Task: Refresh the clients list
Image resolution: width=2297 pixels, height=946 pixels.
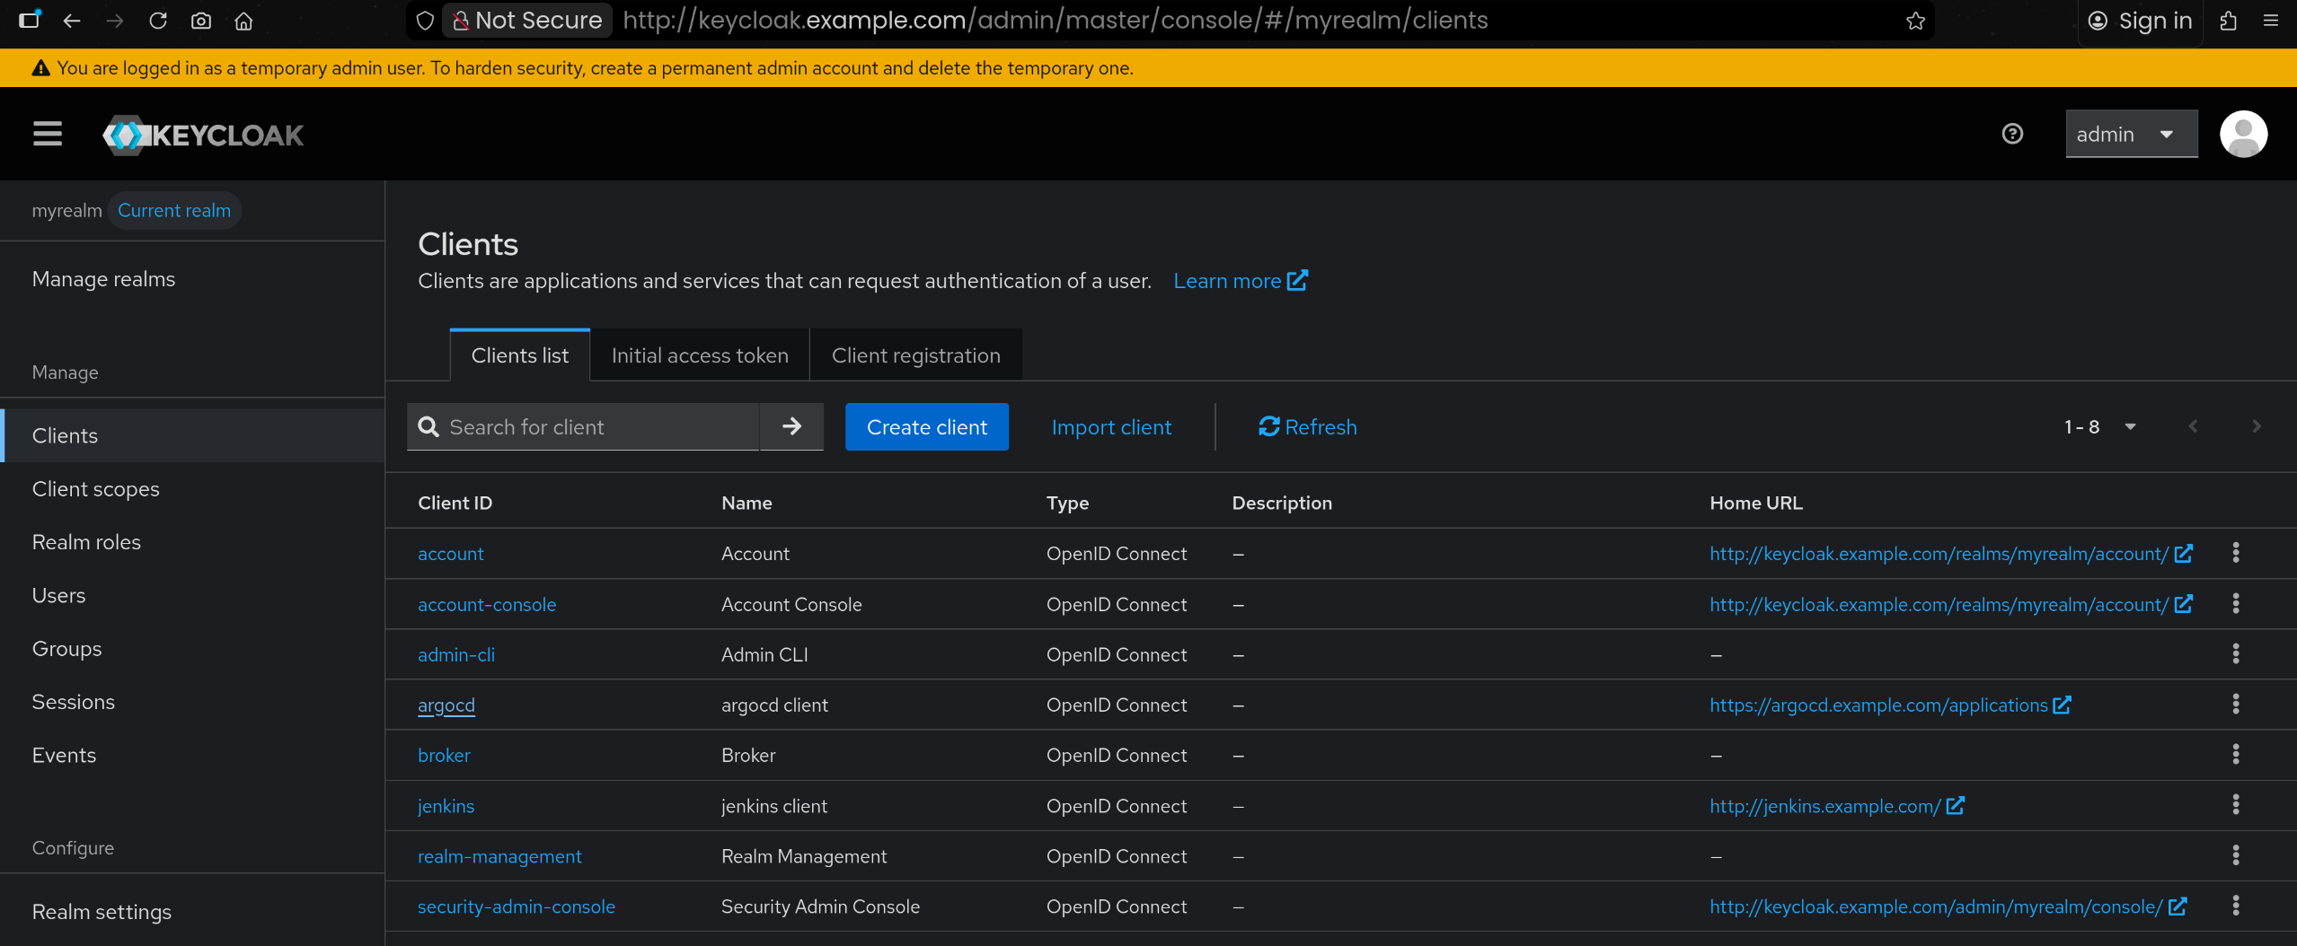Action: 1307,426
